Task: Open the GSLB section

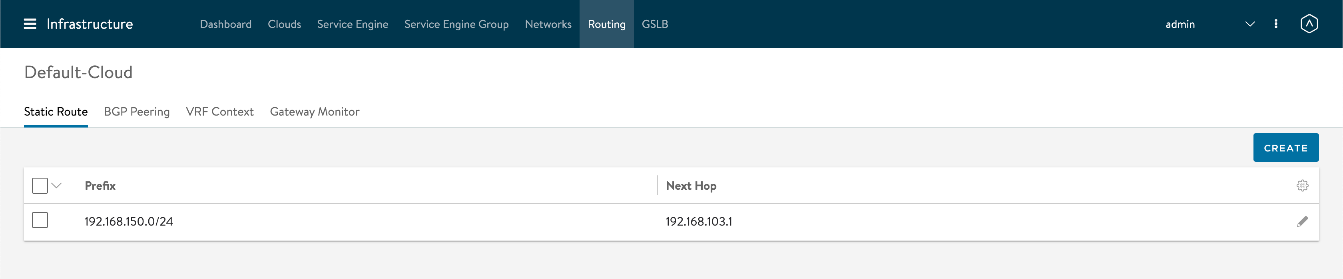Action: (x=655, y=24)
